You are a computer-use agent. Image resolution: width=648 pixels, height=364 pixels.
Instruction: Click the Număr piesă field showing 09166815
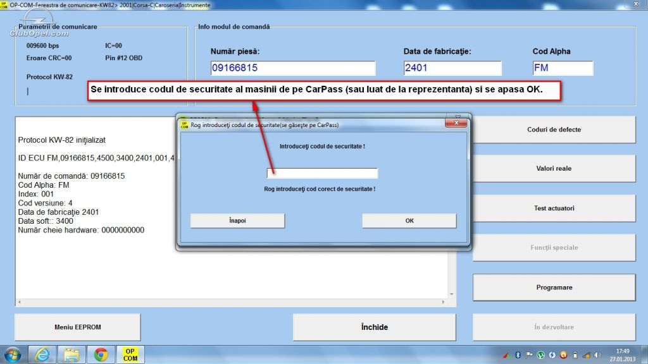293,68
